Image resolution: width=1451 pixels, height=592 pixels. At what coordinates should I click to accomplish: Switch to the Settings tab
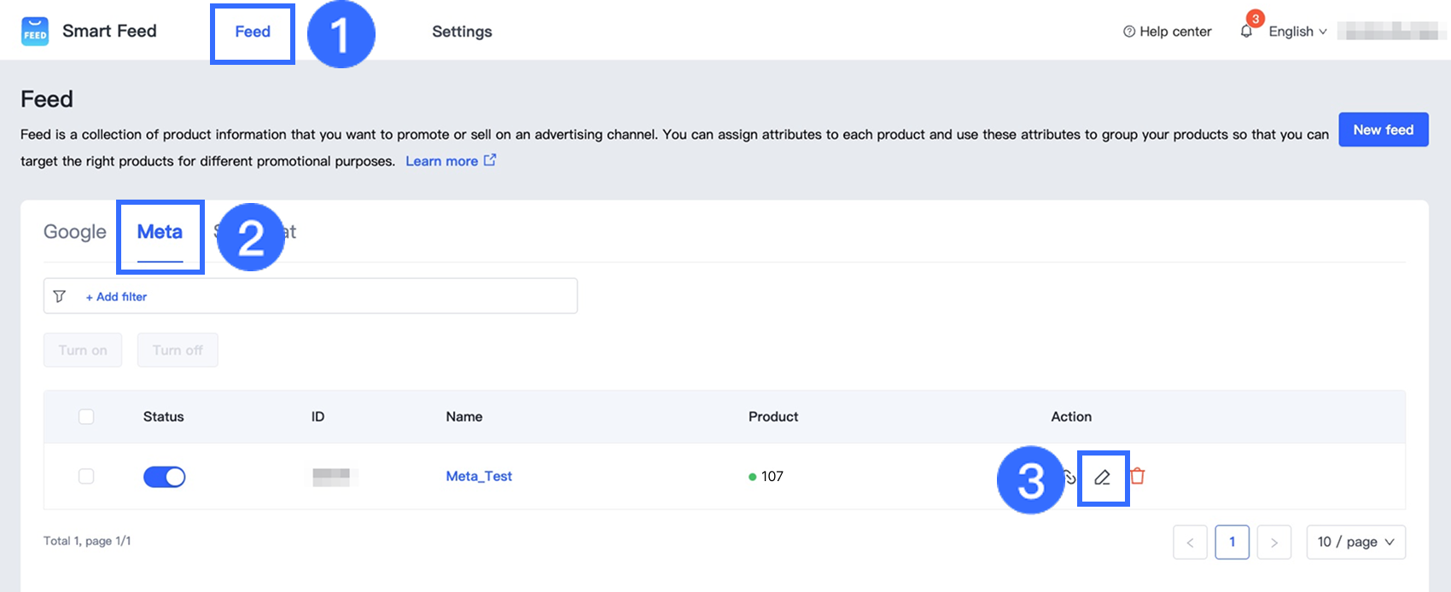tap(462, 32)
